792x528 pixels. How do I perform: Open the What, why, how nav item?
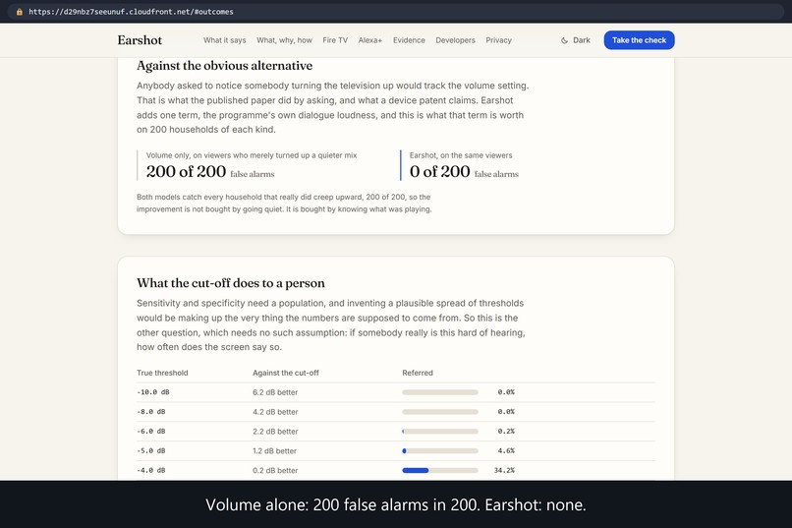click(x=284, y=40)
